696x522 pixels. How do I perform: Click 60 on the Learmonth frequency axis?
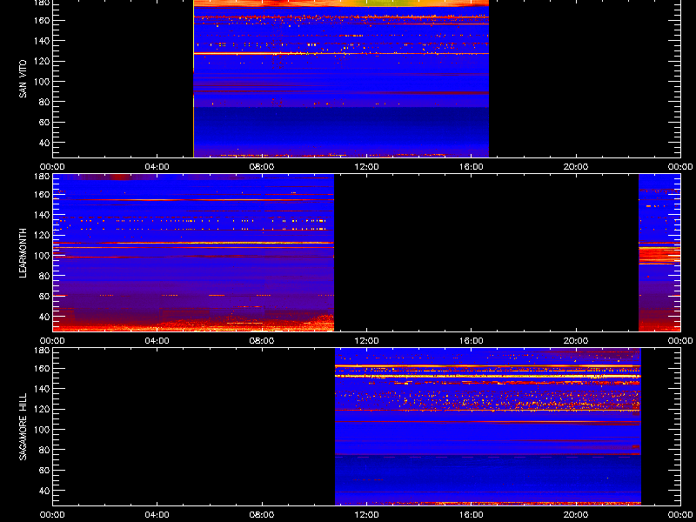coord(45,296)
